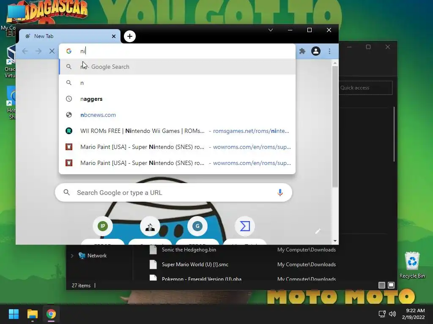Select Sonic the Hedgehog.bin file
Screen dimensions: 433x324
[189, 250]
